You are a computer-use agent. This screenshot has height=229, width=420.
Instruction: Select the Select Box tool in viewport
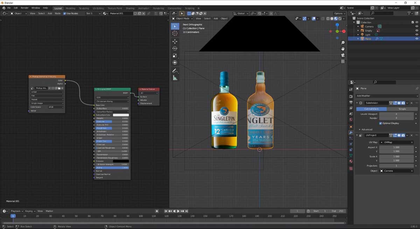pos(175,26)
